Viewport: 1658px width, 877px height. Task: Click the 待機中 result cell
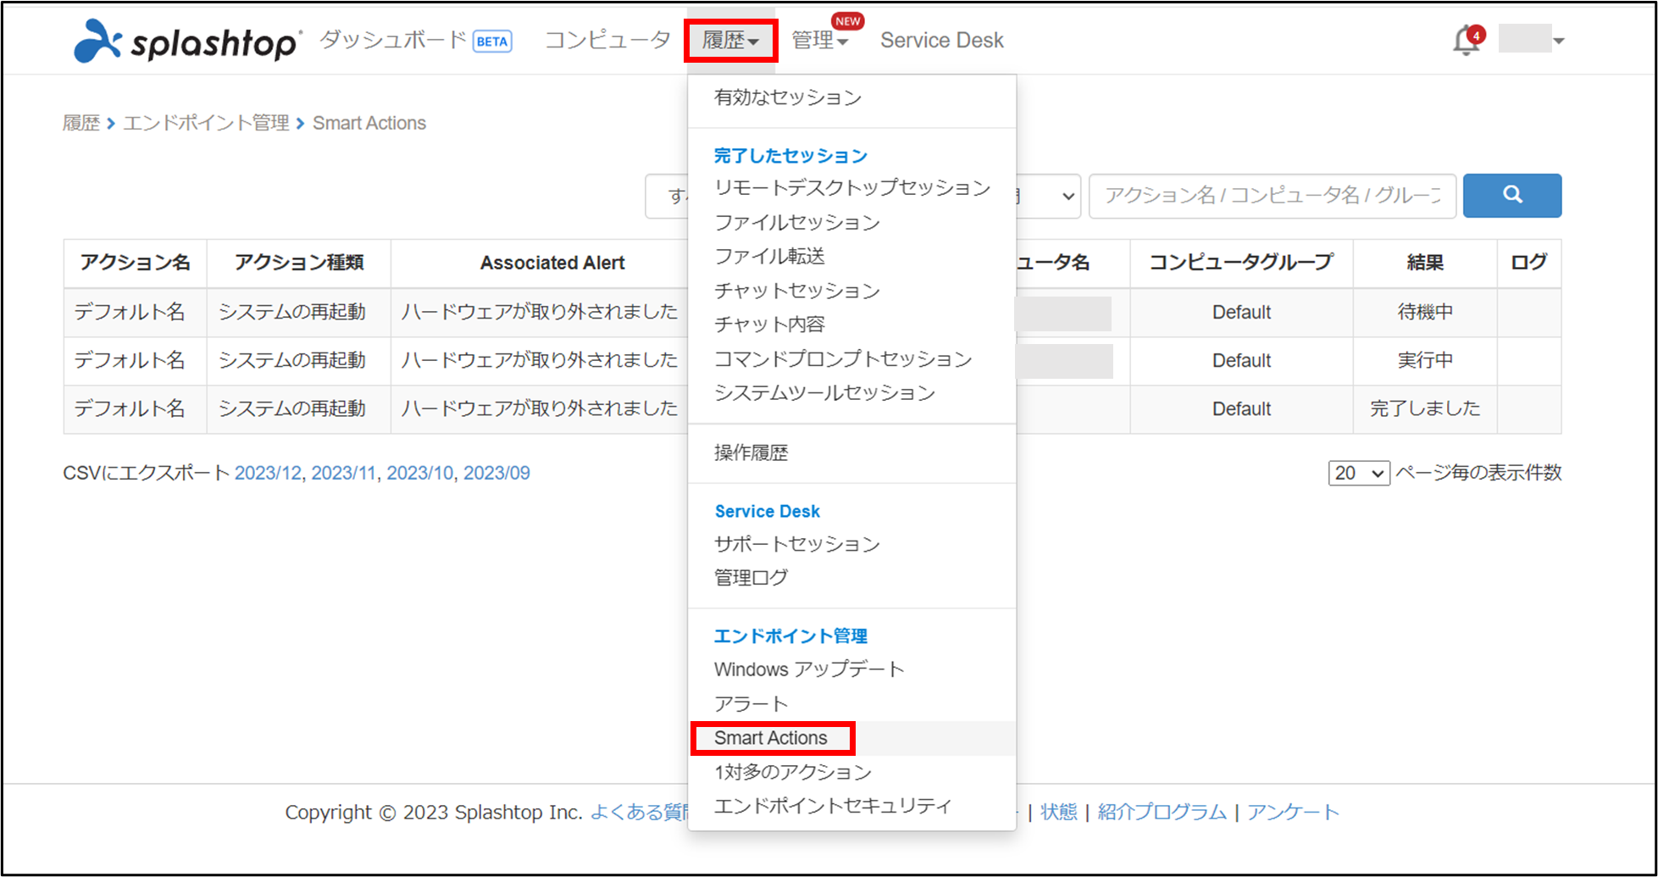pos(1425,312)
